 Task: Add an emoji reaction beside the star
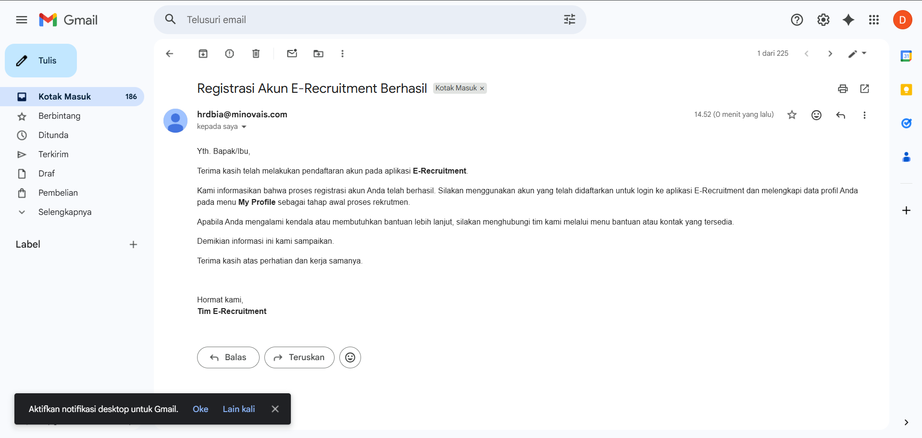(x=816, y=115)
